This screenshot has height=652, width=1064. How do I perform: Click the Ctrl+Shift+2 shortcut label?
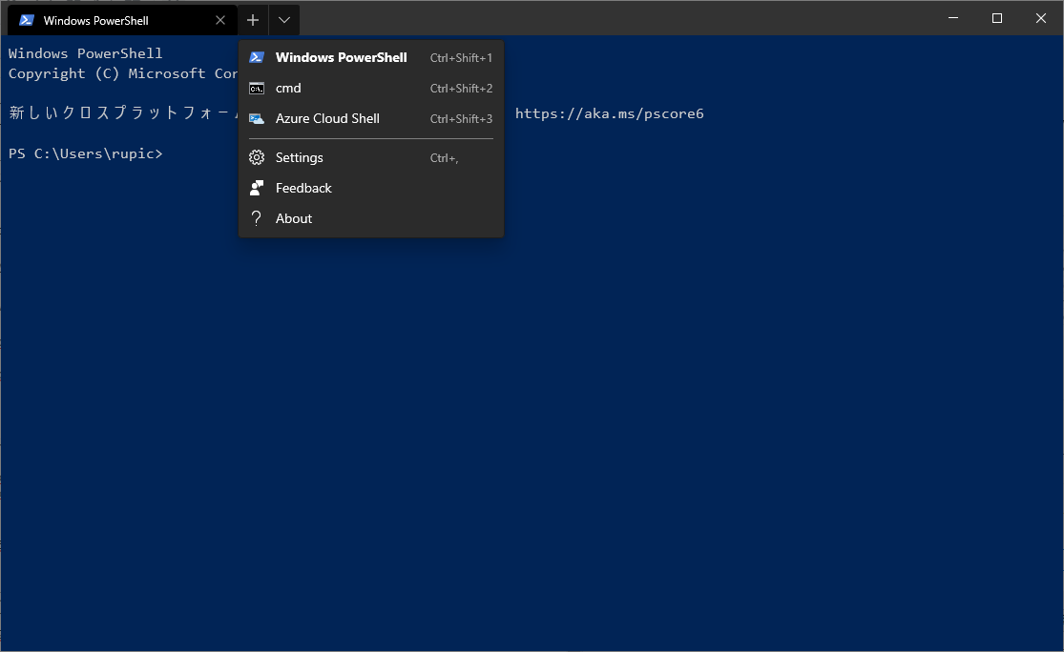click(x=462, y=89)
